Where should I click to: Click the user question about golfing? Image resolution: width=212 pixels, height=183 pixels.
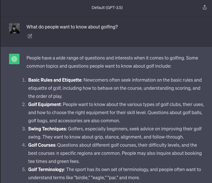coord(72,27)
